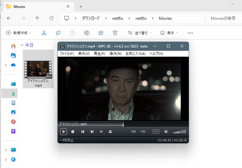Screen dimensions: 242x168
Task: Open the 操作(N) menu
Action: tap(115, 54)
